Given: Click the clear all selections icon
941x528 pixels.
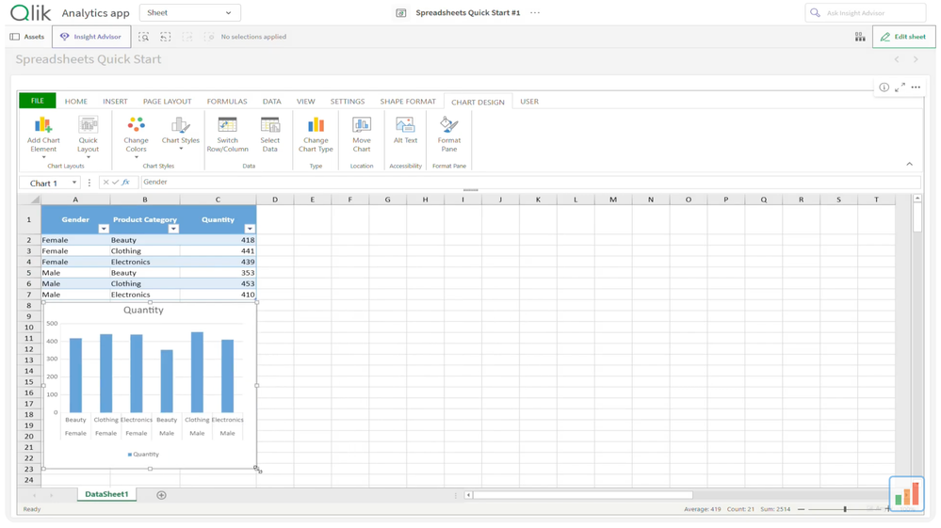Looking at the screenshot, I should (x=209, y=37).
